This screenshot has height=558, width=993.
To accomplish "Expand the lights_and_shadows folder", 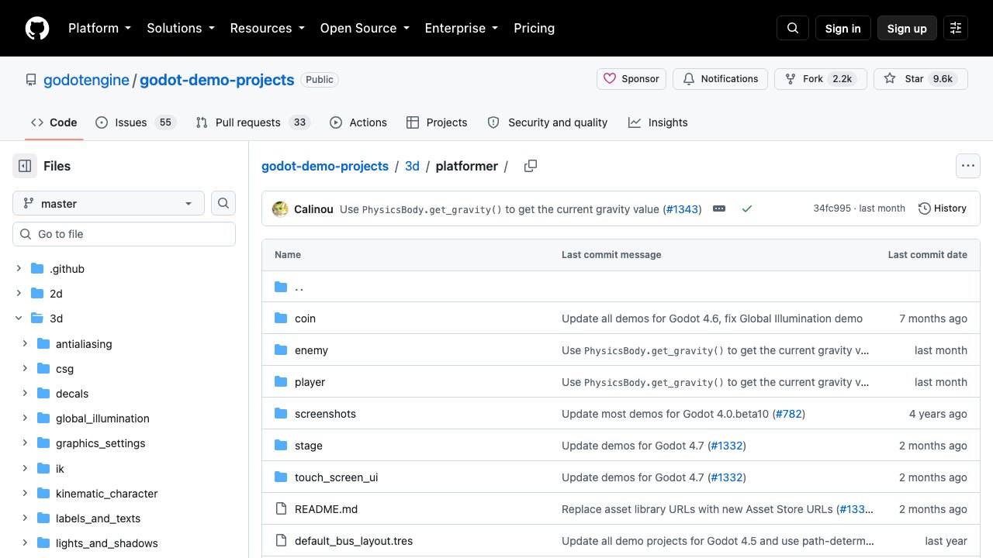I will coord(25,543).
